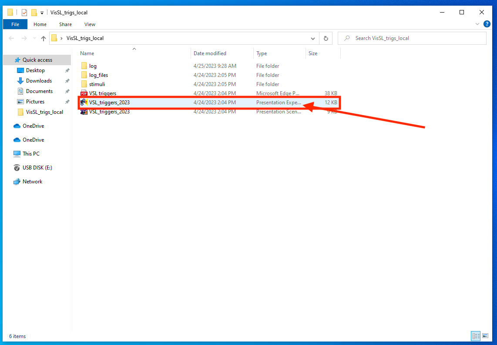The image size is (497, 345).
Task: Open Customize Quick Access Toolbar dropdown
Action: coord(42,13)
